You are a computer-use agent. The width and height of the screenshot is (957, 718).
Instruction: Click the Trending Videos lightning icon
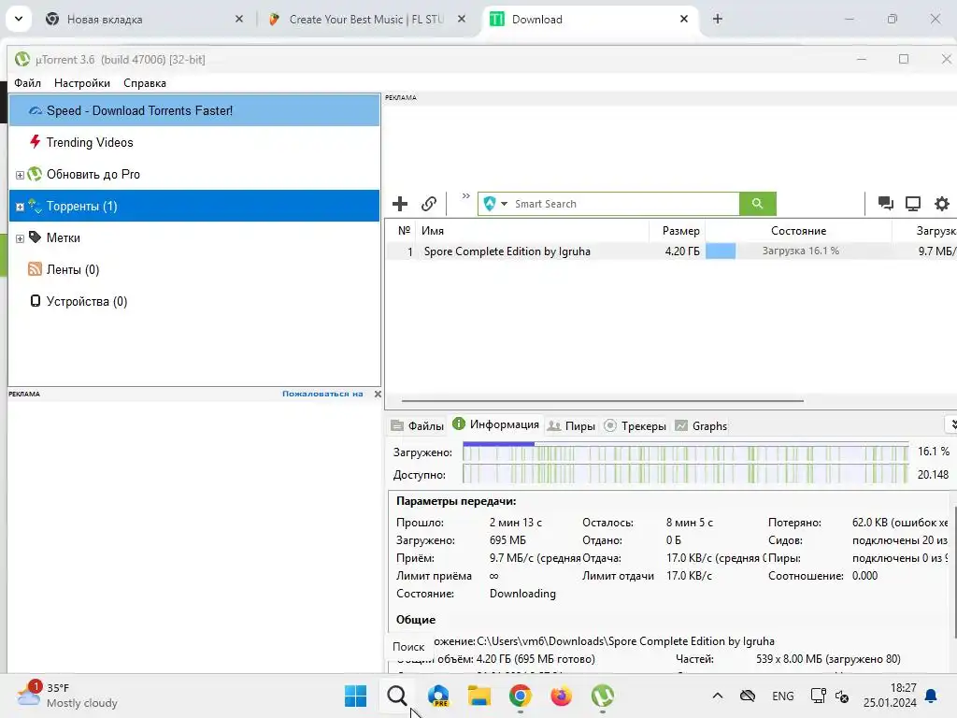click(x=35, y=142)
